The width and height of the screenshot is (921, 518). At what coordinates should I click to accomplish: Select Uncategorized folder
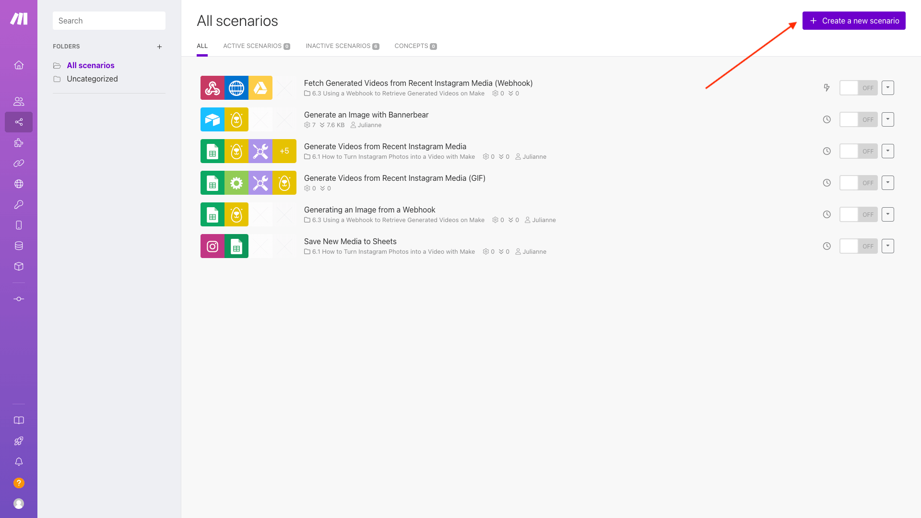click(92, 79)
